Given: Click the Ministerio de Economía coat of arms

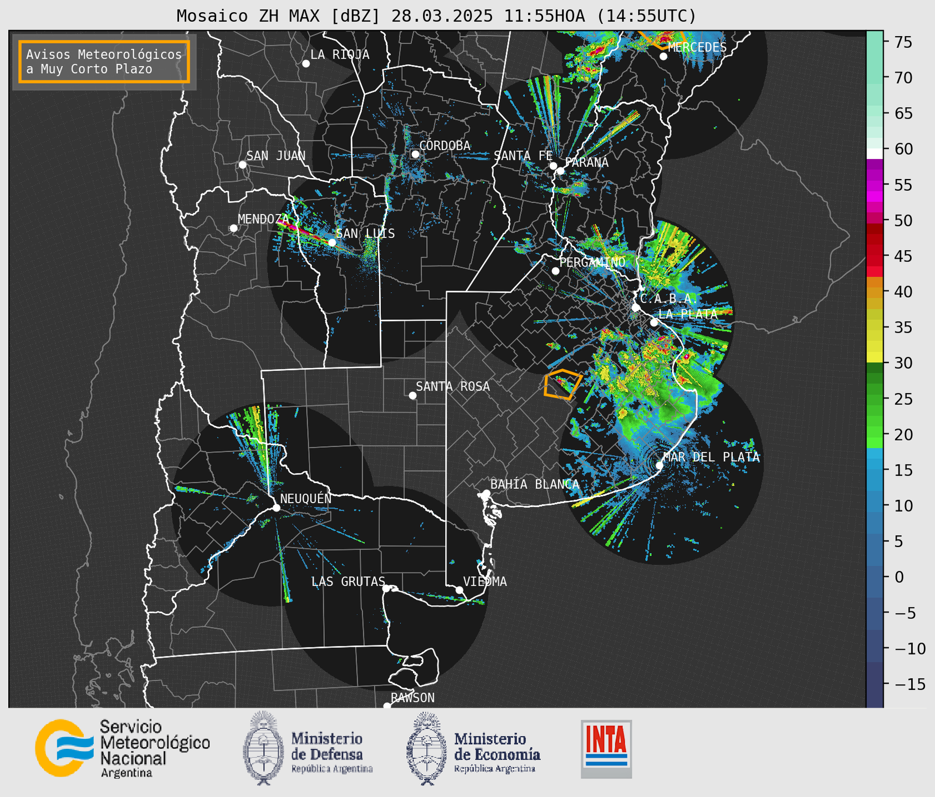Looking at the screenshot, I should (427, 749).
